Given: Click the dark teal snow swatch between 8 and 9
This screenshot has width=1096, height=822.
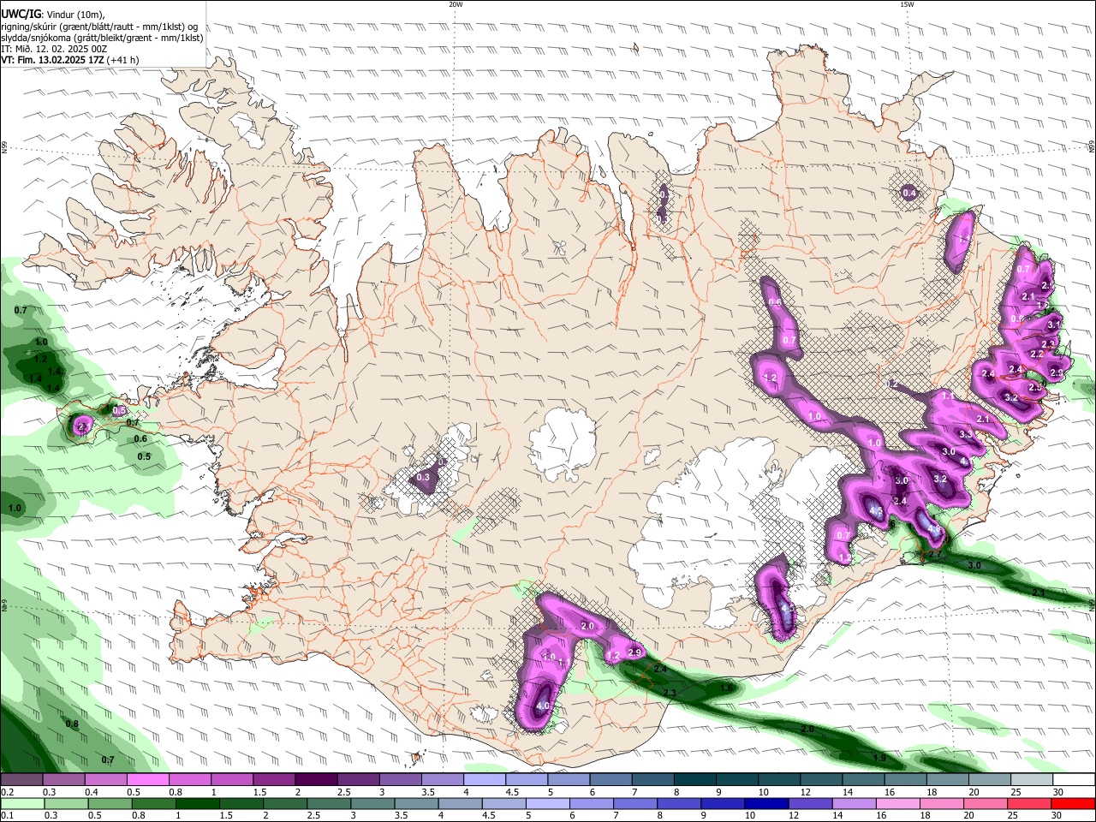Looking at the screenshot, I should pos(695,780).
